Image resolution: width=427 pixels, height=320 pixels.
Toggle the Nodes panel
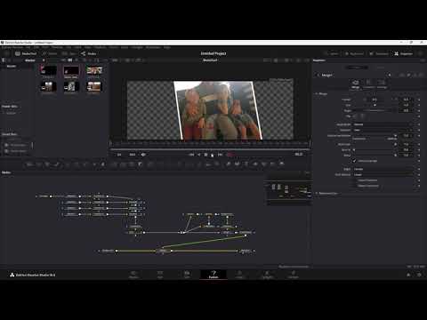88,53
